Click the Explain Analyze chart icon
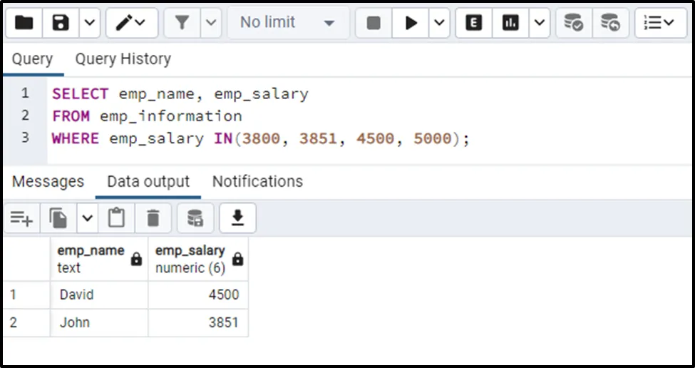This screenshot has height=368, width=695. [510, 23]
